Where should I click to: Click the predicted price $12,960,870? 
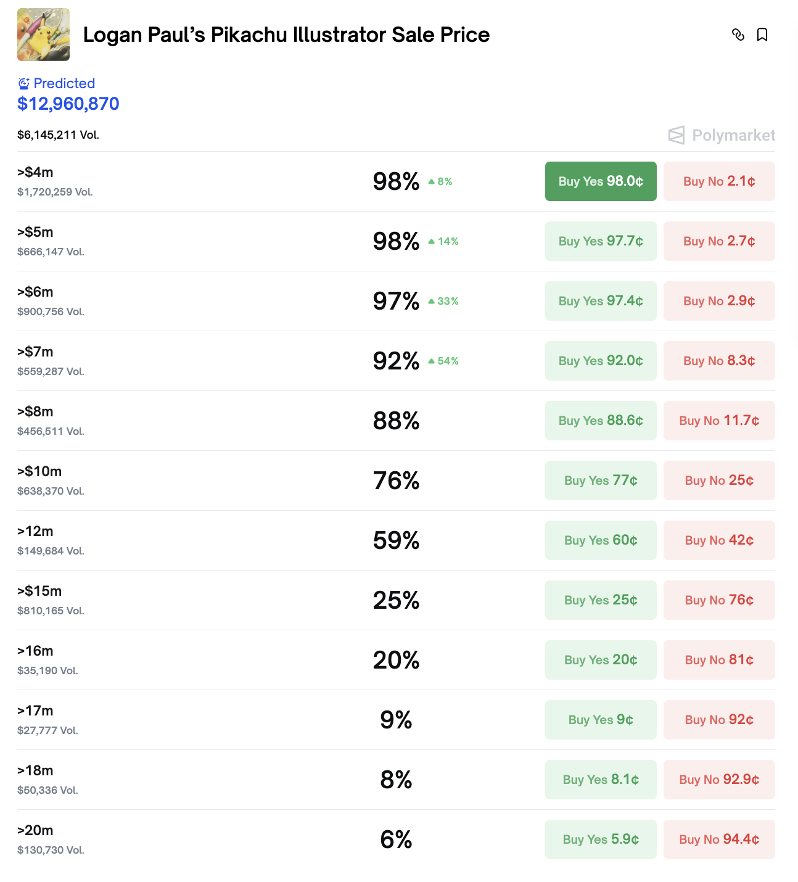[68, 104]
